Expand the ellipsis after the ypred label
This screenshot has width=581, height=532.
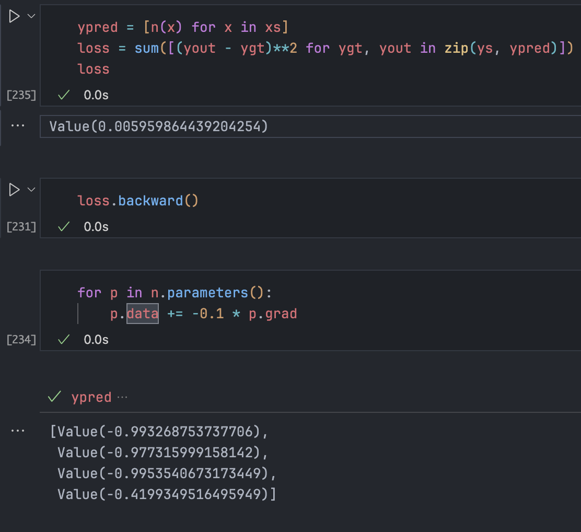[122, 397]
